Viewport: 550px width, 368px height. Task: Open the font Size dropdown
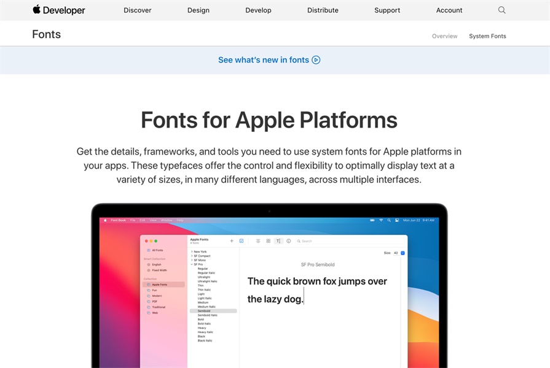click(403, 253)
